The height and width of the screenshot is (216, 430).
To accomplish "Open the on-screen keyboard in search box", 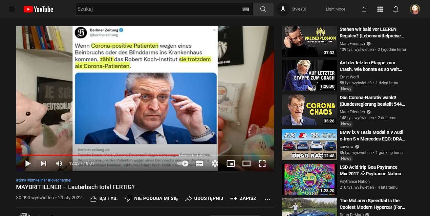I will coord(246,9).
